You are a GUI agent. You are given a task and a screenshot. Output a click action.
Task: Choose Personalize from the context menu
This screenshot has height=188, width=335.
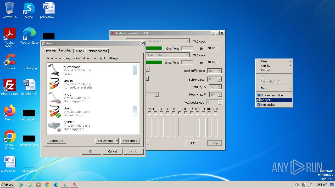(x=274, y=105)
